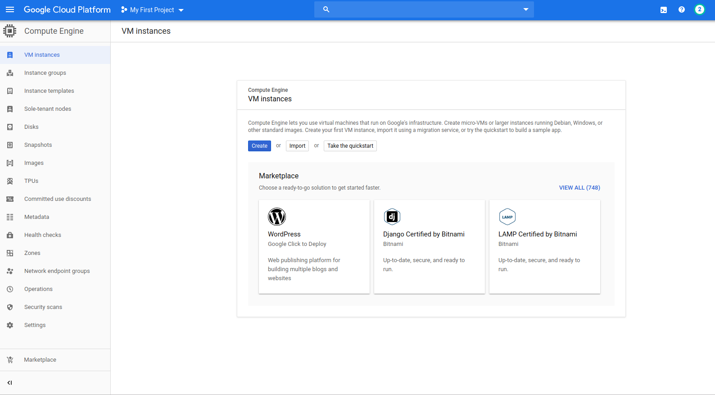Open the notifications badge showing 2
This screenshot has width=715, height=395.
700,9
